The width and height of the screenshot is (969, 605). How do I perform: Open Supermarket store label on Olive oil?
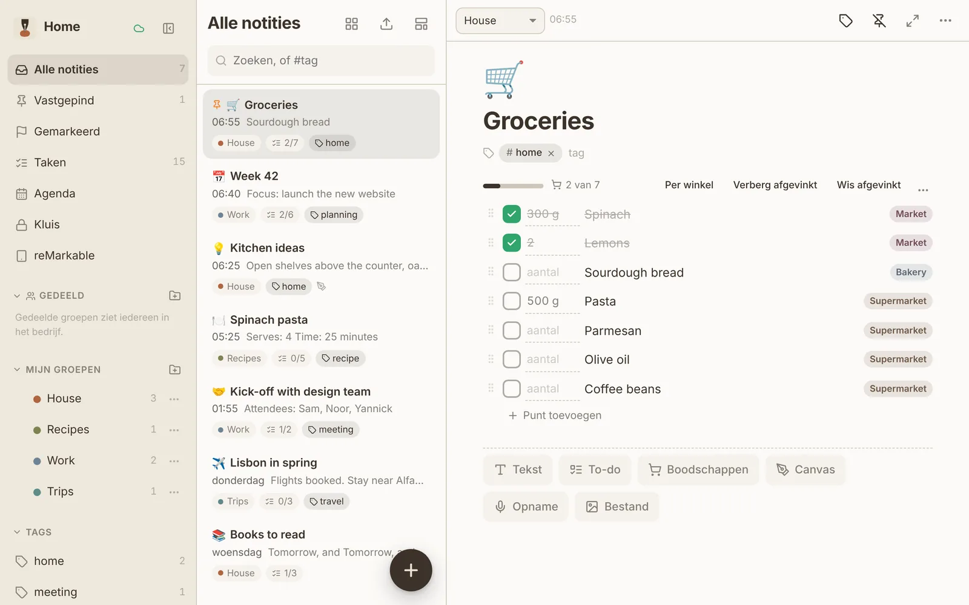(898, 359)
